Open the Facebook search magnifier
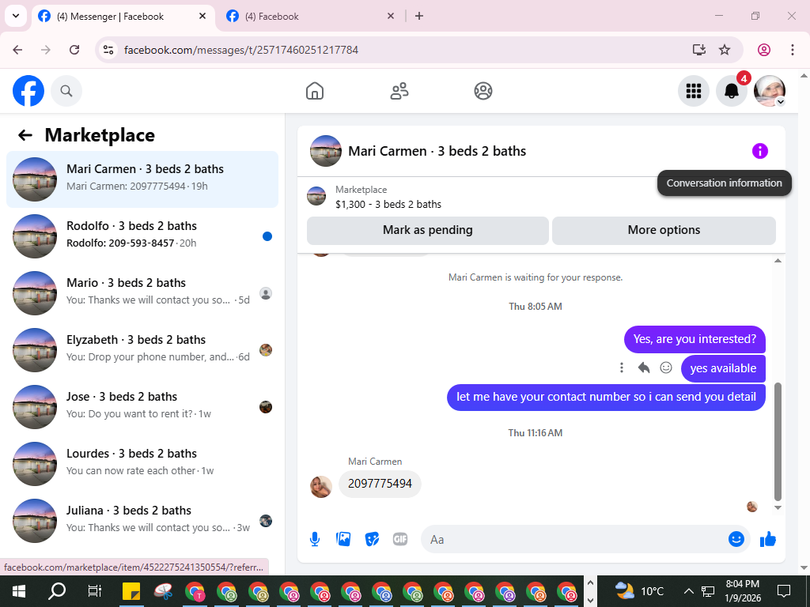The height and width of the screenshot is (607, 810). 66,91
